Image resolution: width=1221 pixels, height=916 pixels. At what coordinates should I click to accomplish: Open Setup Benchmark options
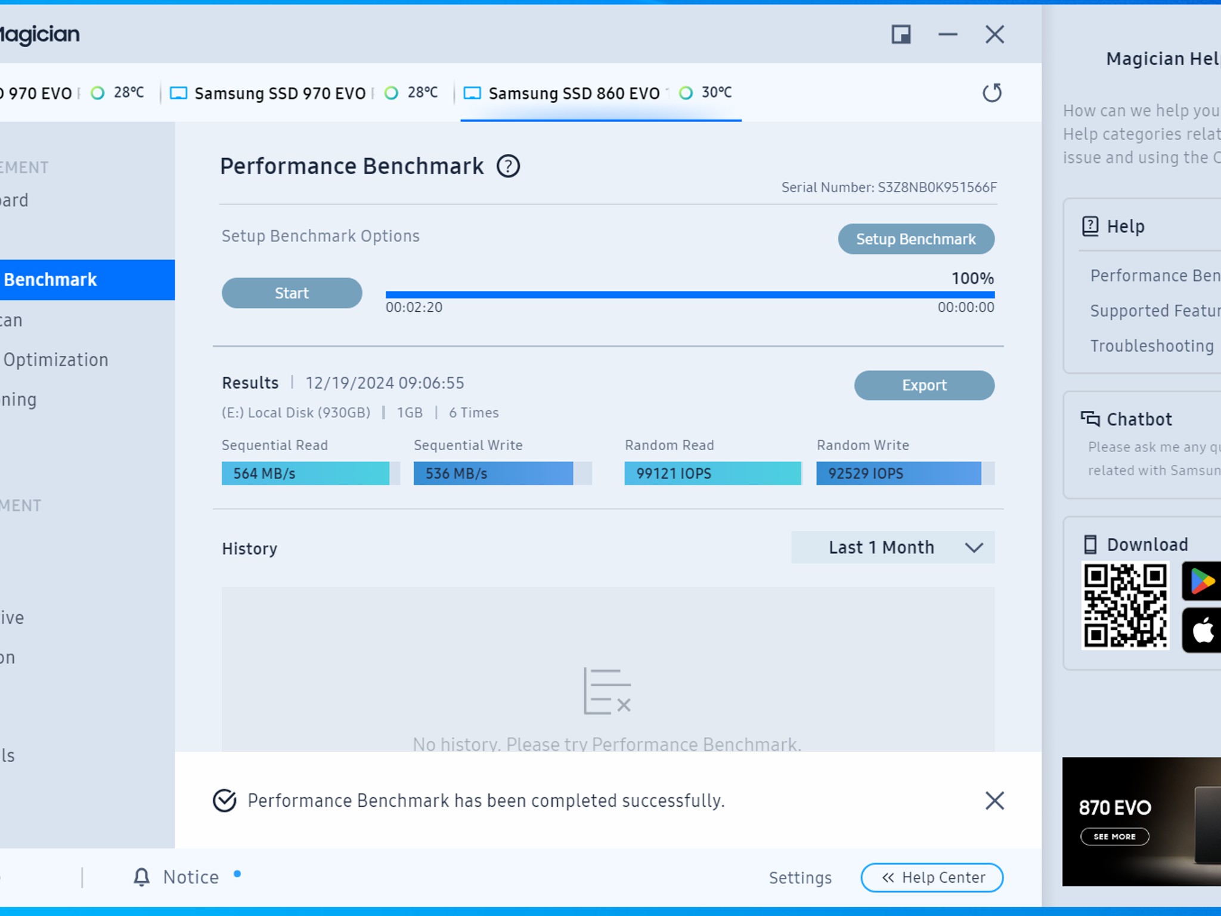pos(916,239)
